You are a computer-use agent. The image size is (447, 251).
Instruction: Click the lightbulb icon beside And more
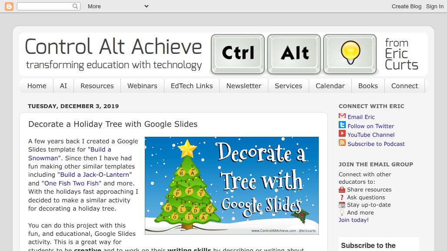[342, 212]
